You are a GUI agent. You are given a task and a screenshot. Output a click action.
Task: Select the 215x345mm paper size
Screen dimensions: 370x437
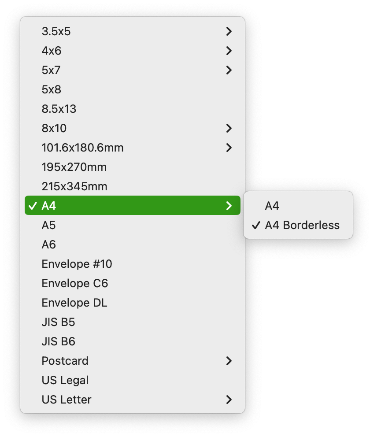tap(74, 186)
